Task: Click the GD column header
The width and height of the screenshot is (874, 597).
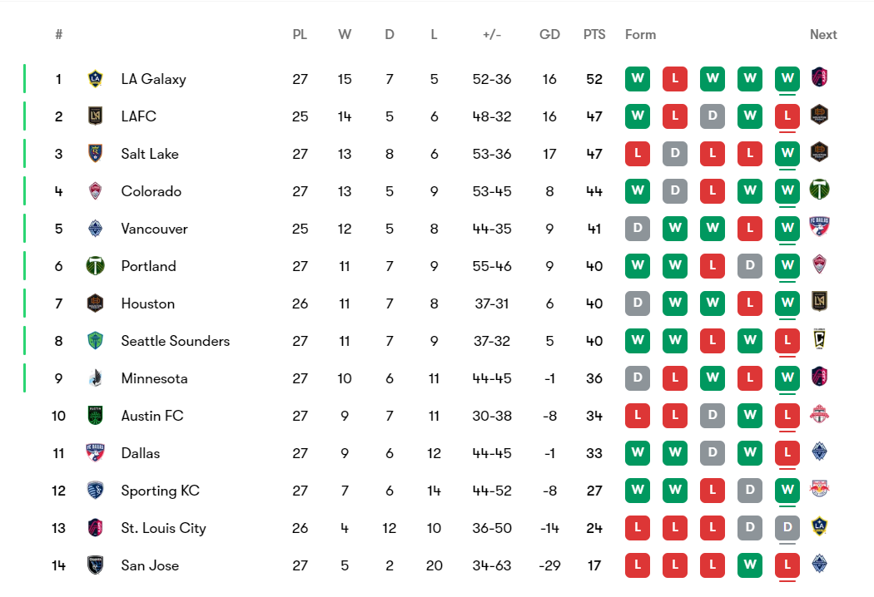Action: [549, 35]
